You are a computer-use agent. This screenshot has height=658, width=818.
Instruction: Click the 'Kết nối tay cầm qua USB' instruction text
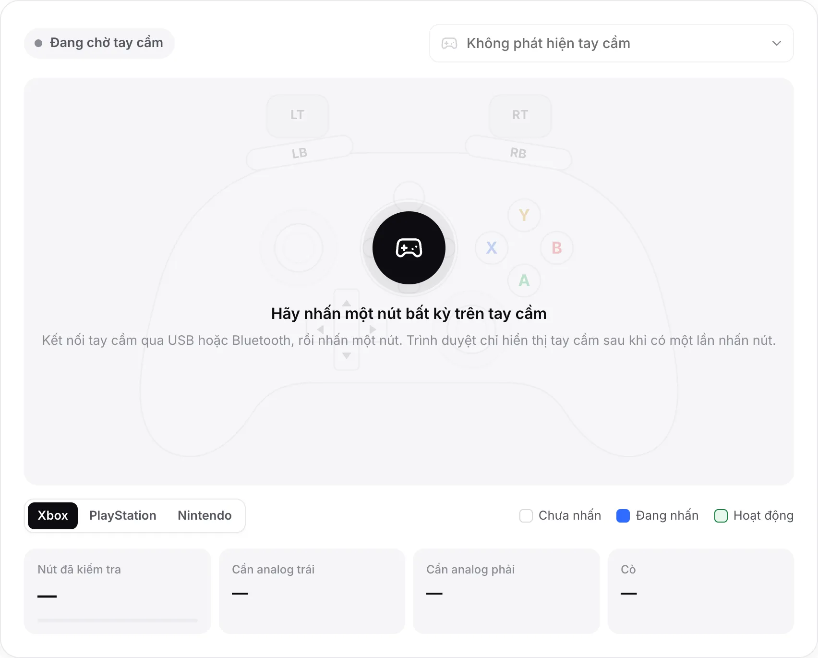coord(409,341)
